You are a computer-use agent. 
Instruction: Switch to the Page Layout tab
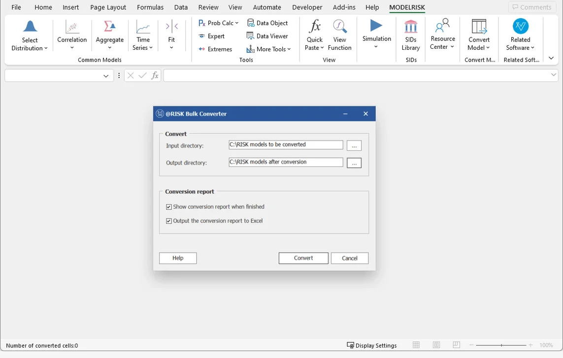pos(108,7)
